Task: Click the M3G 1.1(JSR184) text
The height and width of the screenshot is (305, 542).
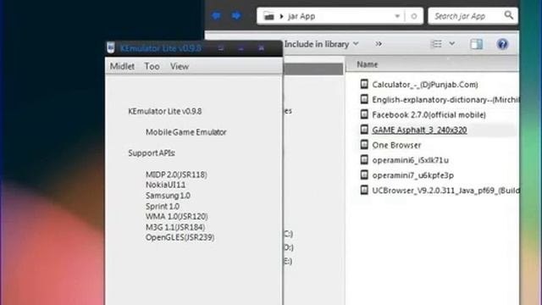Action: click(175, 227)
